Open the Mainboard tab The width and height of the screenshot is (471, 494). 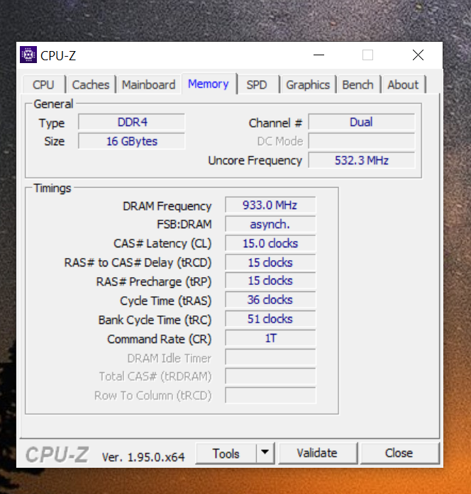(x=148, y=85)
